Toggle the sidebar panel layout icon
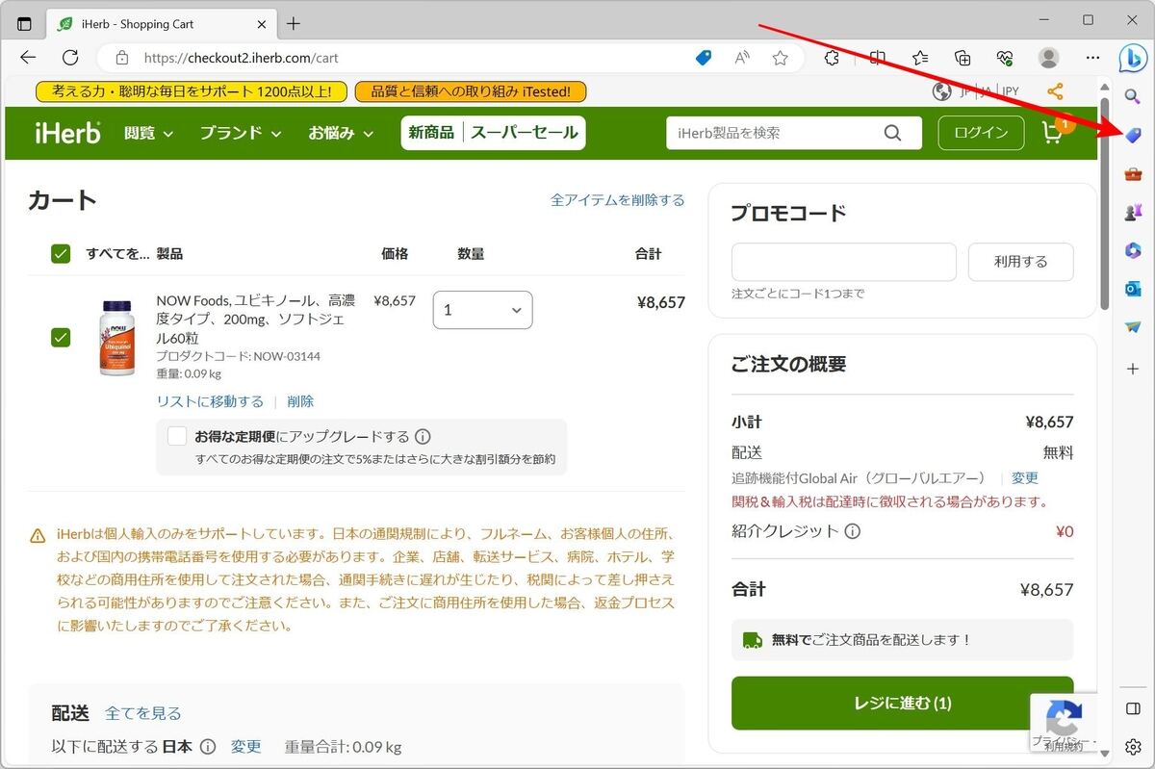Screen dimensions: 1155x769 click(x=1133, y=709)
